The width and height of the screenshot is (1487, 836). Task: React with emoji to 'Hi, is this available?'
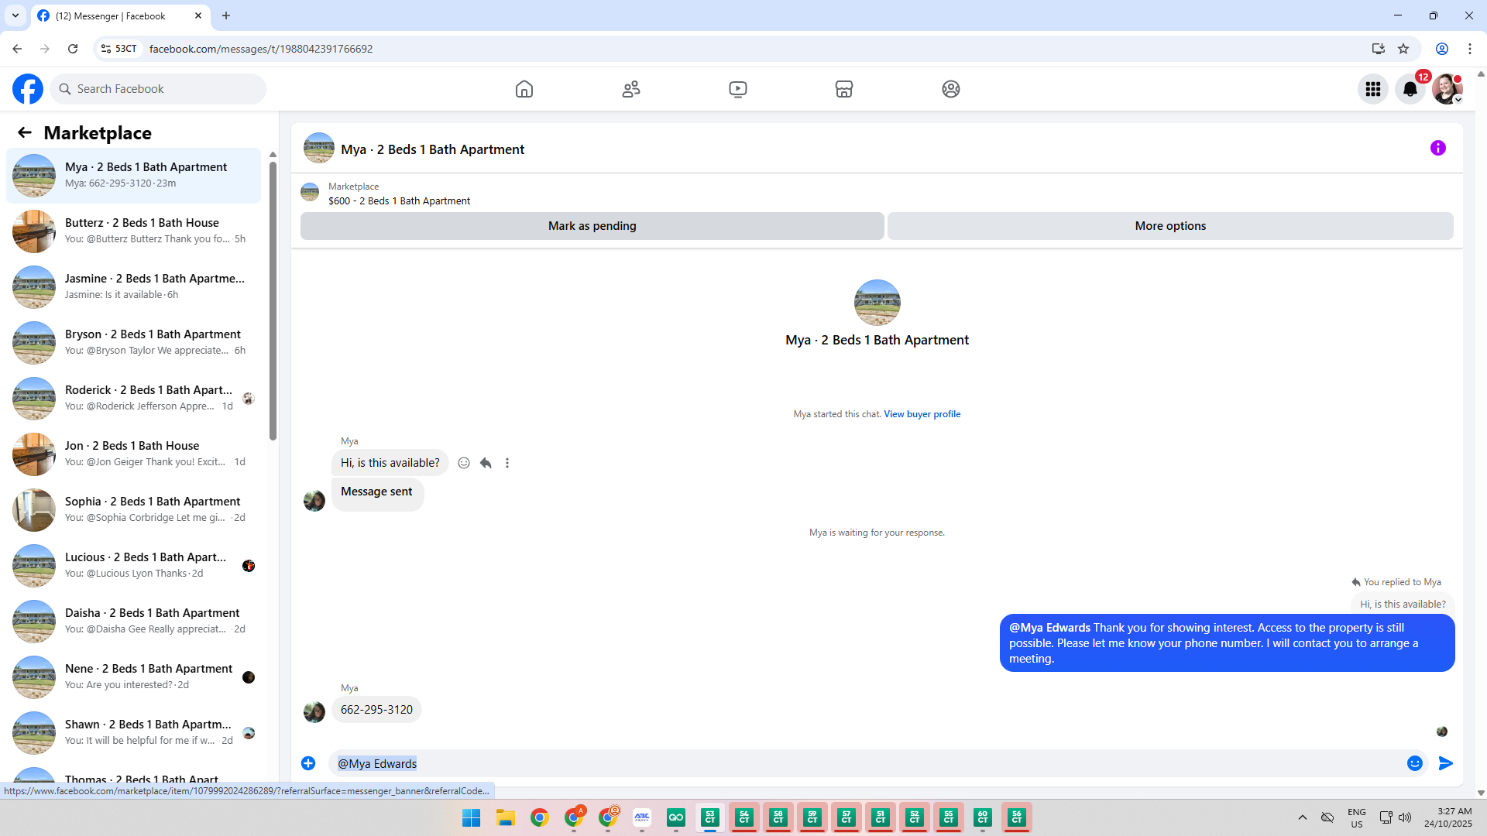tap(464, 463)
